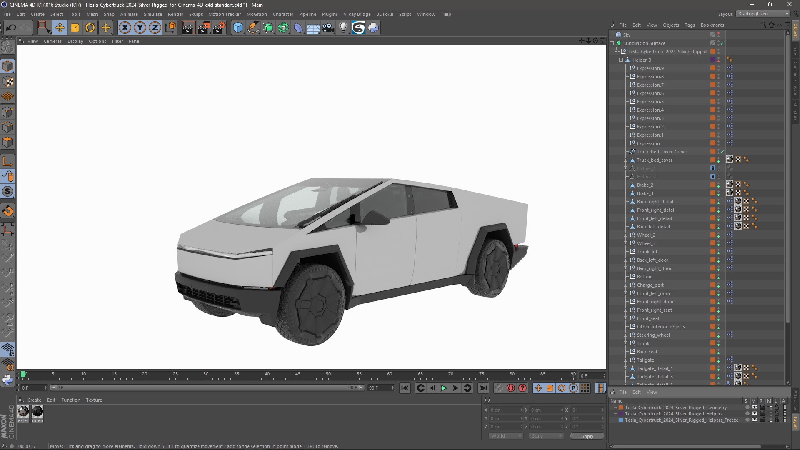Viewport: 800px width, 450px height.
Task: Toggle parameter keyframe P icon
Action: click(573, 388)
